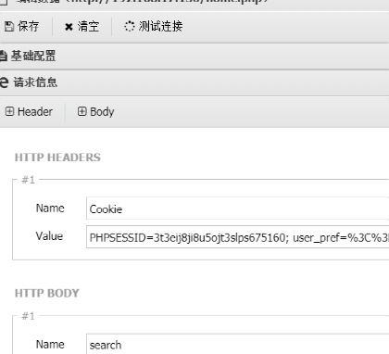Click the HTTP HEADERS heading
Viewport: 389px width, 354px height.
(x=57, y=158)
